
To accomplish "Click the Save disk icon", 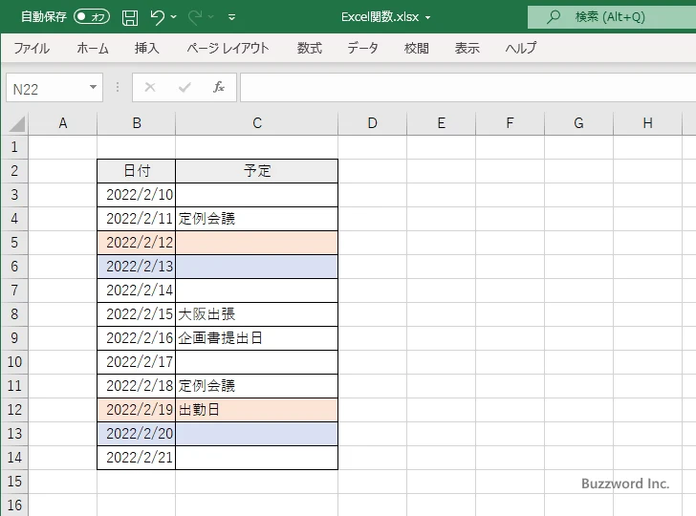I will coord(130,17).
